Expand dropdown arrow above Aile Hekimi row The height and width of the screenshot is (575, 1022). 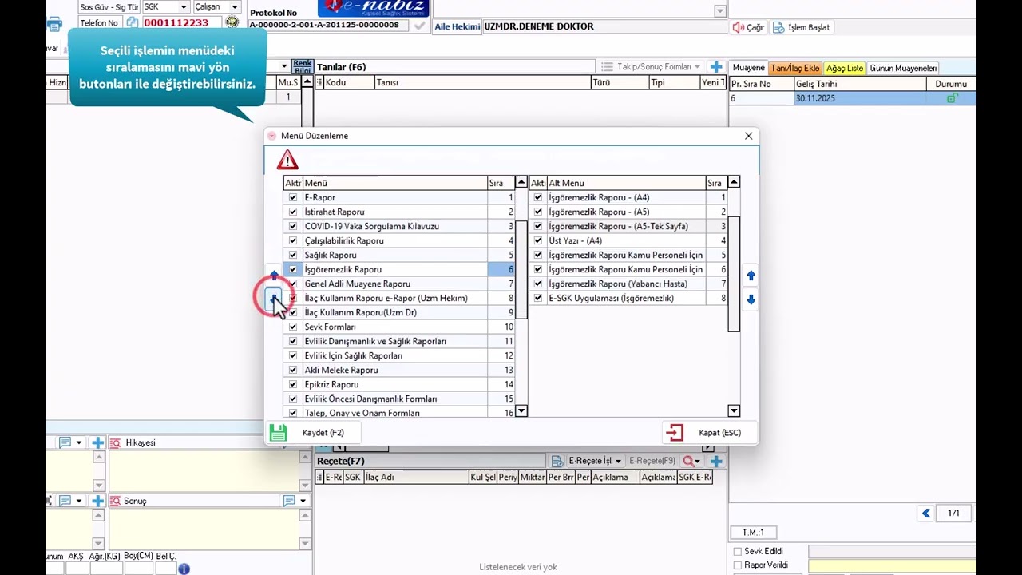click(720, 10)
